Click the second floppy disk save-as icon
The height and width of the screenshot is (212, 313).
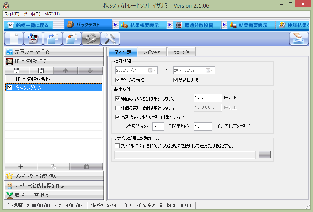click(41, 71)
